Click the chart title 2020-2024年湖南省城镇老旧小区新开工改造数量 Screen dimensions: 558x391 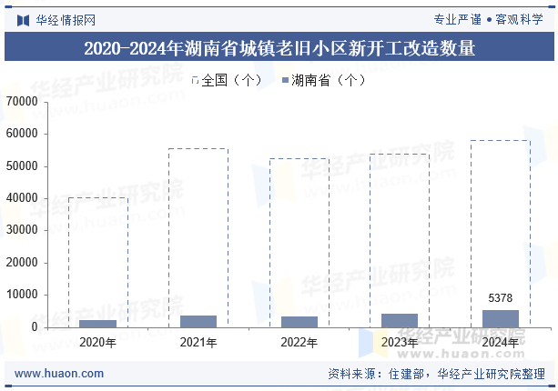point(279,48)
